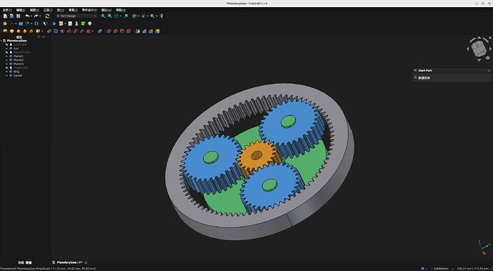The height and width of the screenshot is (271, 493).
Task: Select the Groove tool
Action: tap(62, 31)
